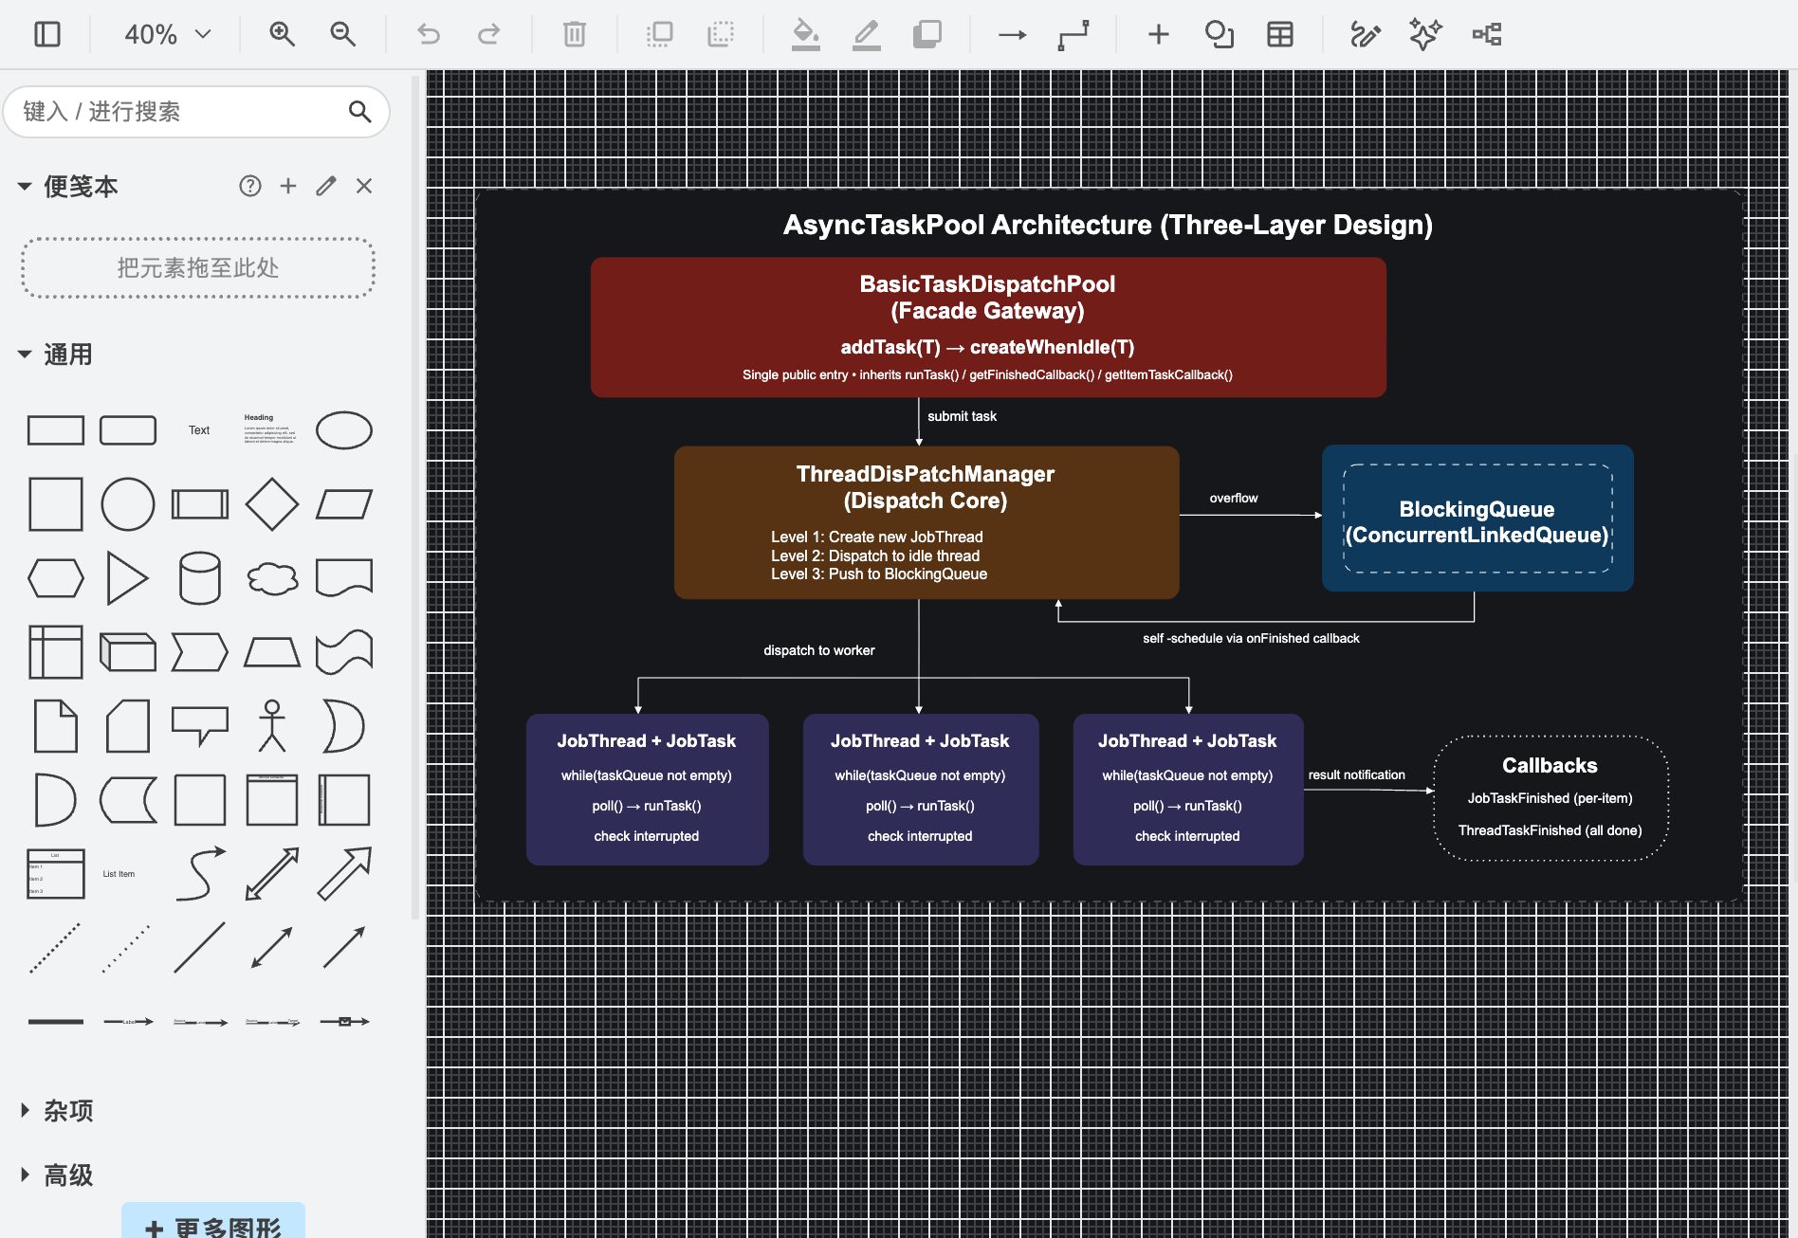Toggle the sidebar panel icon

tap(47, 35)
